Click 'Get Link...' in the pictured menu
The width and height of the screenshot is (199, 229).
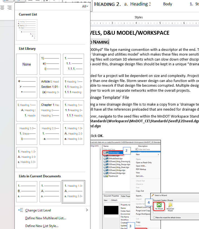(x=140, y=176)
